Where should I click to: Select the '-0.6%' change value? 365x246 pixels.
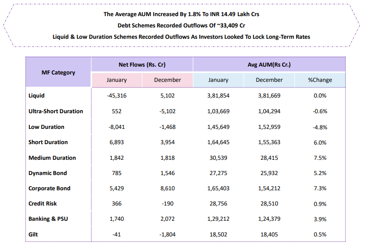click(x=320, y=111)
